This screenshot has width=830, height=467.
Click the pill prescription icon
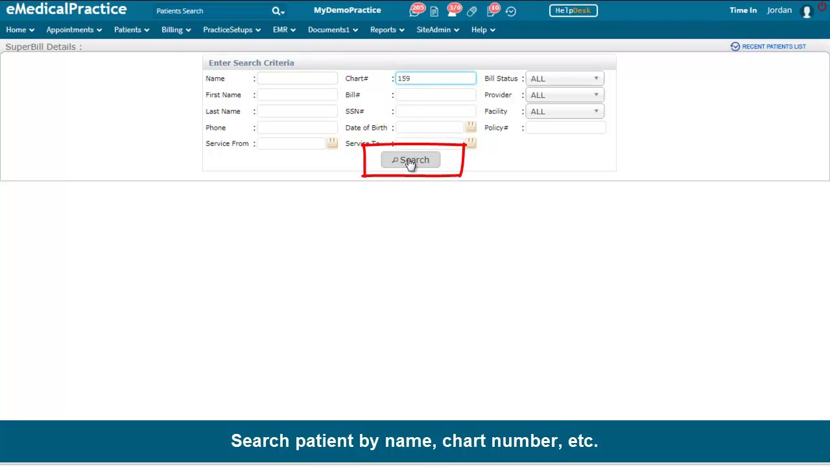pos(472,11)
